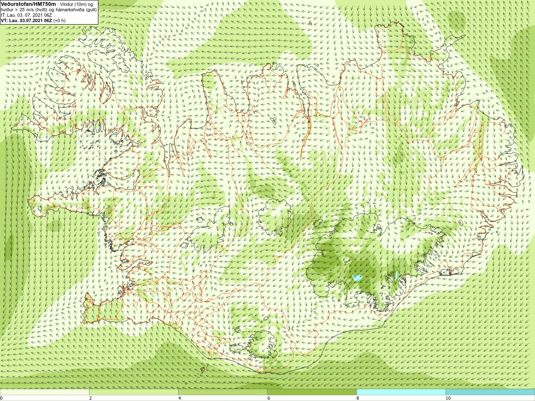Click the '4' label on the wind scale
The height and width of the screenshot is (401, 535).
[180, 398]
